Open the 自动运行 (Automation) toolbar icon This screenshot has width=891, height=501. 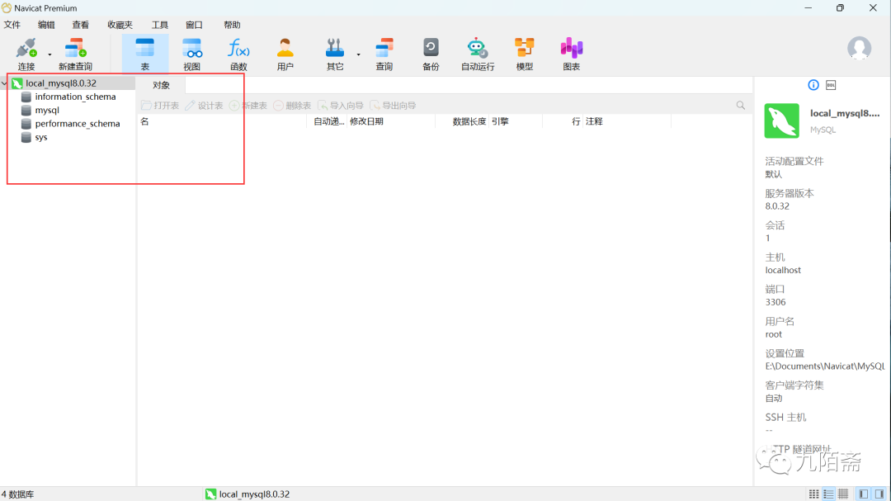coord(478,54)
